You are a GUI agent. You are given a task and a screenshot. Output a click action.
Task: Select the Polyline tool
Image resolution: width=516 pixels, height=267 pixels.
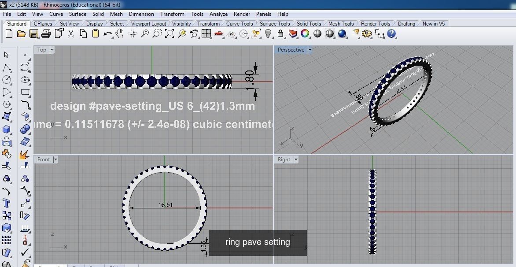(6, 67)
